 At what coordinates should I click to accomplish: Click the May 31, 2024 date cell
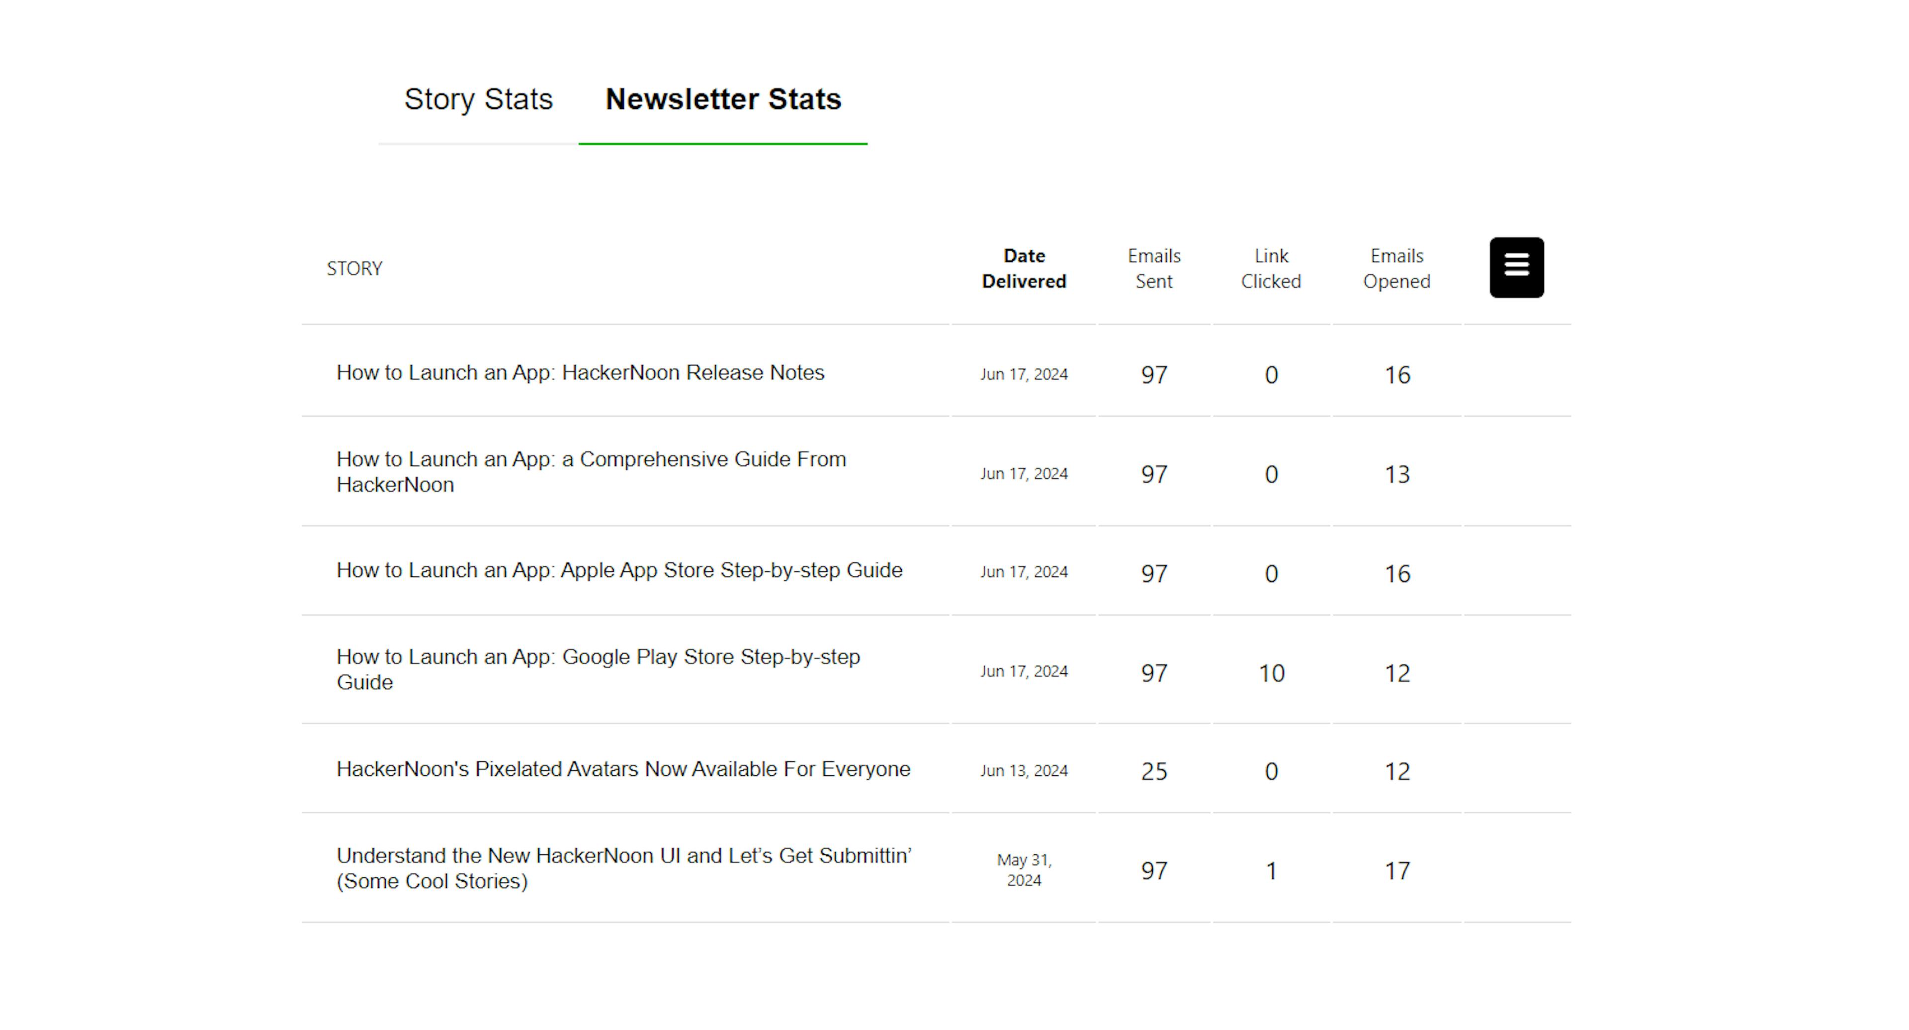pos(1024,870)
